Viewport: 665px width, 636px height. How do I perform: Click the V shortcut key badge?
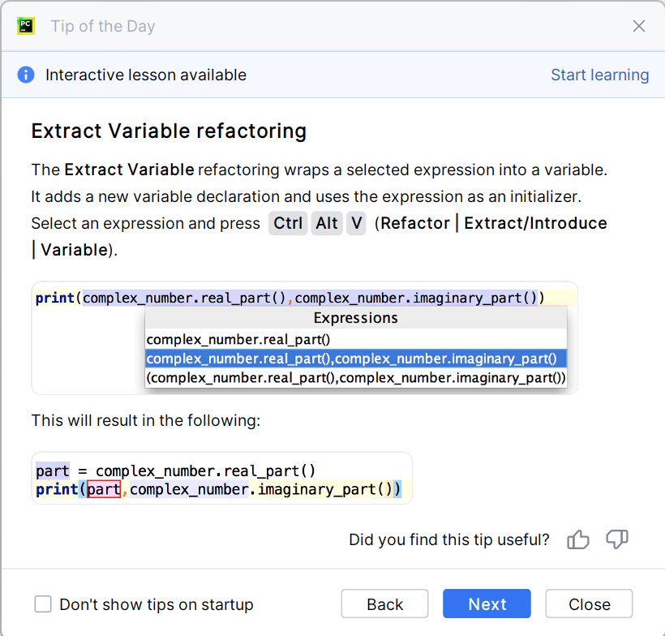(356, 223)
